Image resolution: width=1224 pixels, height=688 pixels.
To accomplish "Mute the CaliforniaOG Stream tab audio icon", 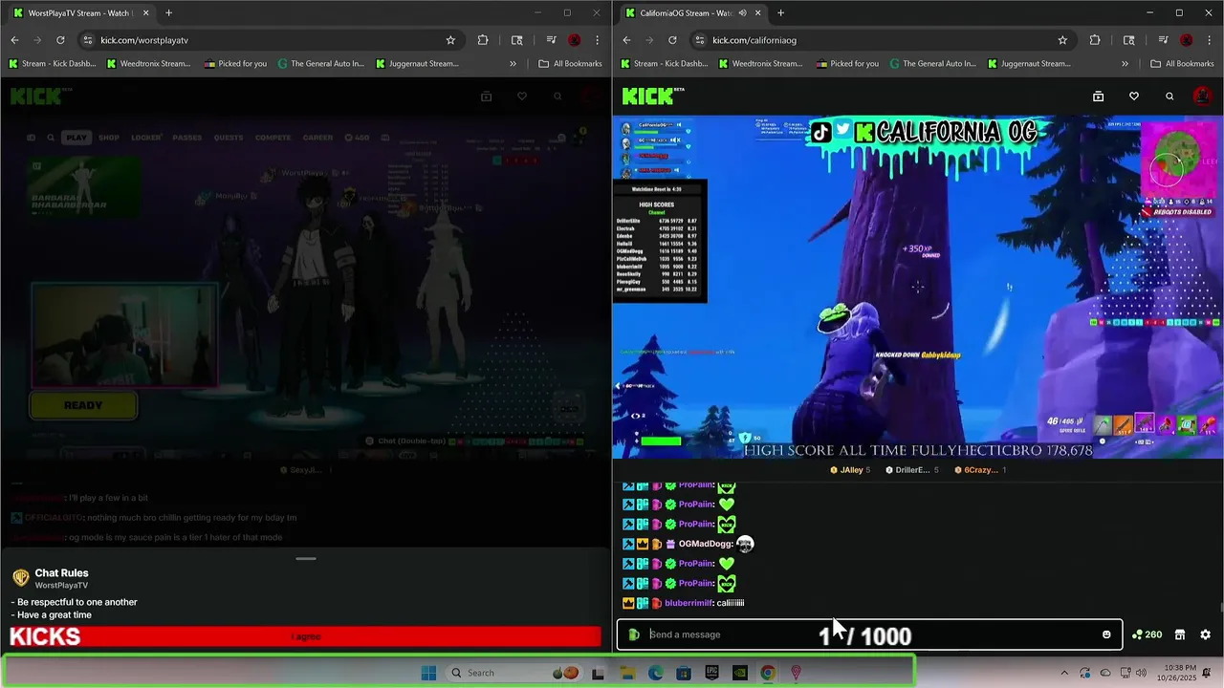I will tap(743, 13).
